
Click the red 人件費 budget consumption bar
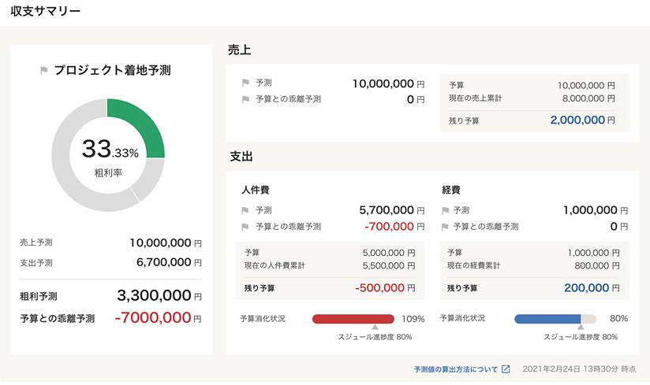pyautogui.click(x=347, y=319)
